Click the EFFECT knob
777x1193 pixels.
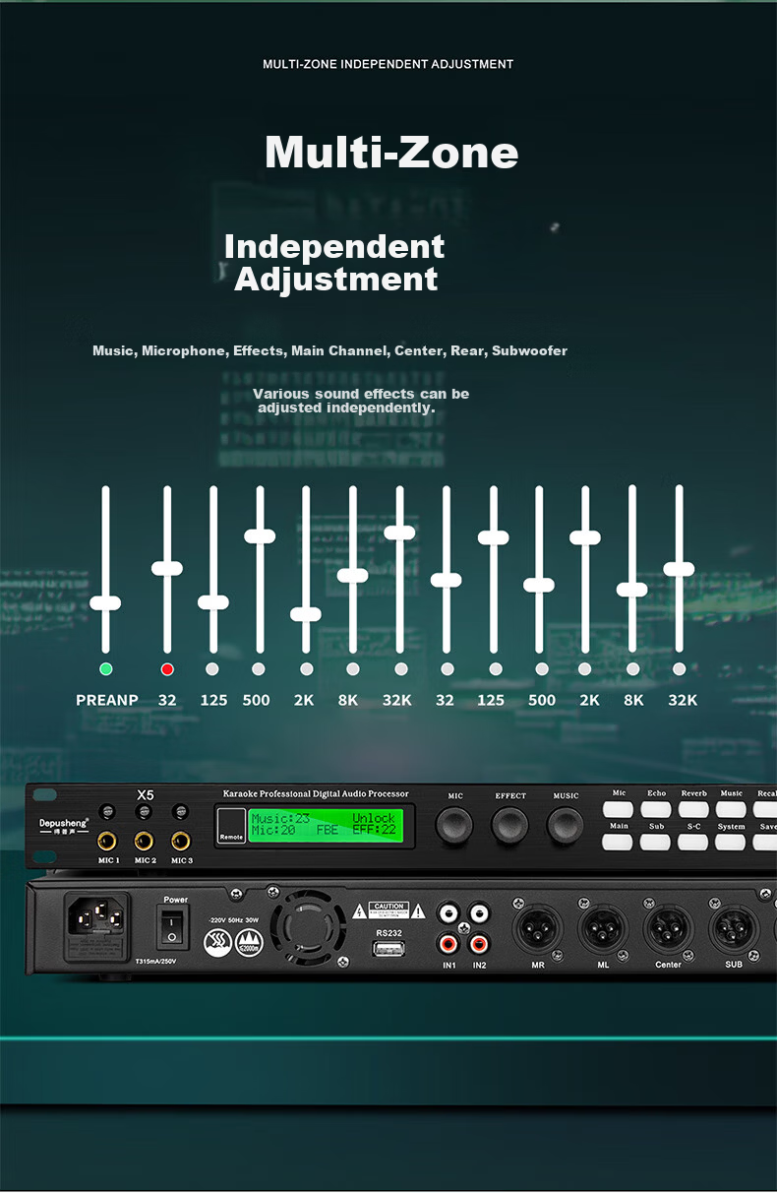[x=510, y=824]
